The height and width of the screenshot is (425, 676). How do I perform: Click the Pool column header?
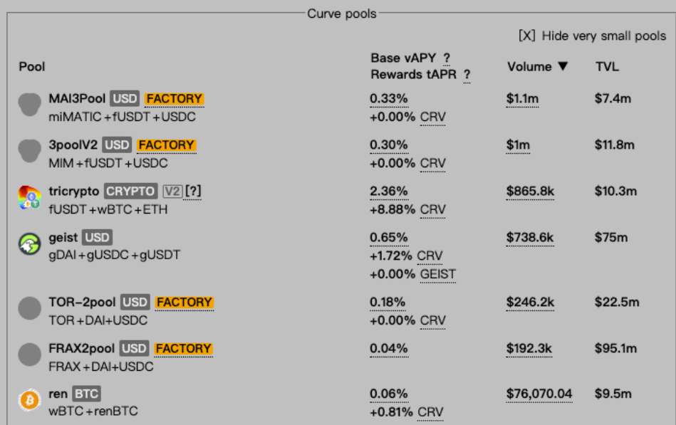coord(32,67)
